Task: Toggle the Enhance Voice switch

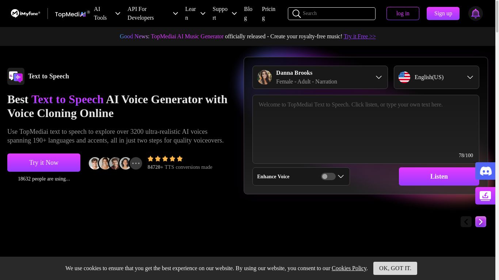Action: coord(328,176)
